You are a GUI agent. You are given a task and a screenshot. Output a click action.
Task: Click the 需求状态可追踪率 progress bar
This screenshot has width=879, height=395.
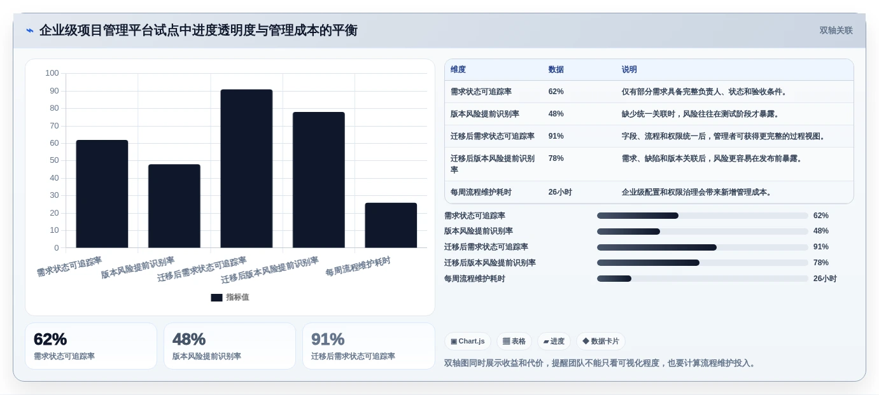pyautogui.click(x=703, y=216)
